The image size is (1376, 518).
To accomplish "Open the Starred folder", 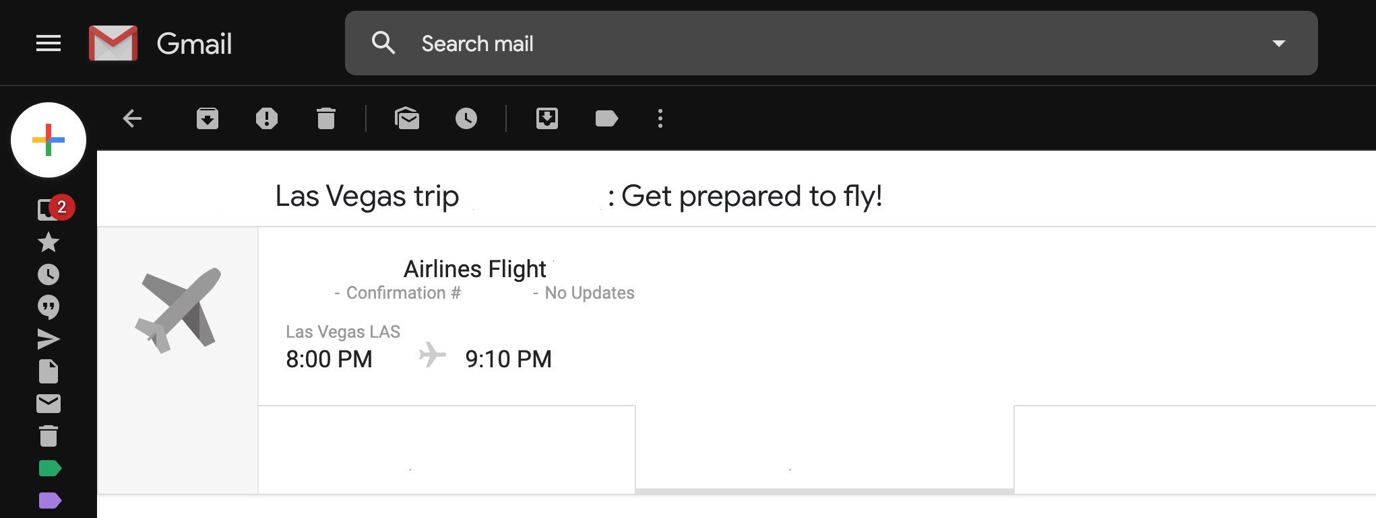I will tap(48, 243).
